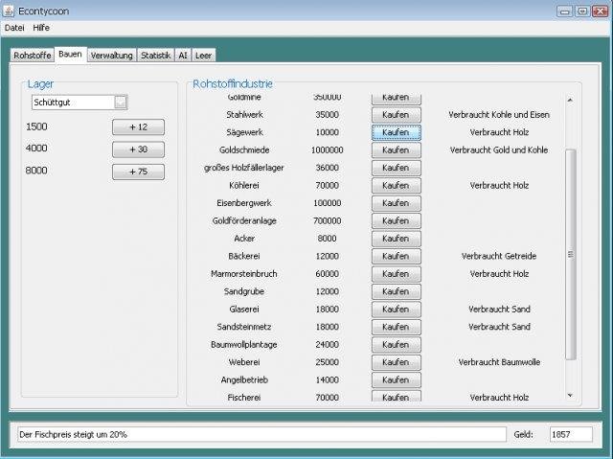Select the AI tab
Screen dimensions: 613x459
(183, 56)
